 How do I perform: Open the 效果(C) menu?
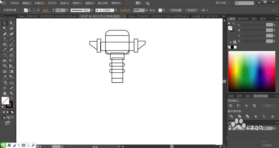[77, 3]
